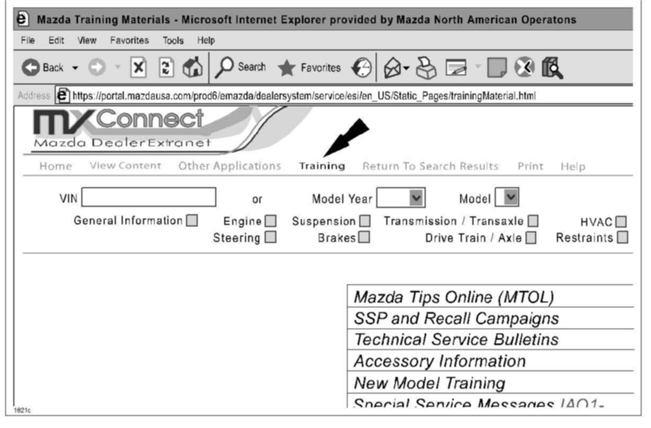Expand the Model Year dropdown
The image size is (651, 428).
pyautogui.click(x=416, y=198)
